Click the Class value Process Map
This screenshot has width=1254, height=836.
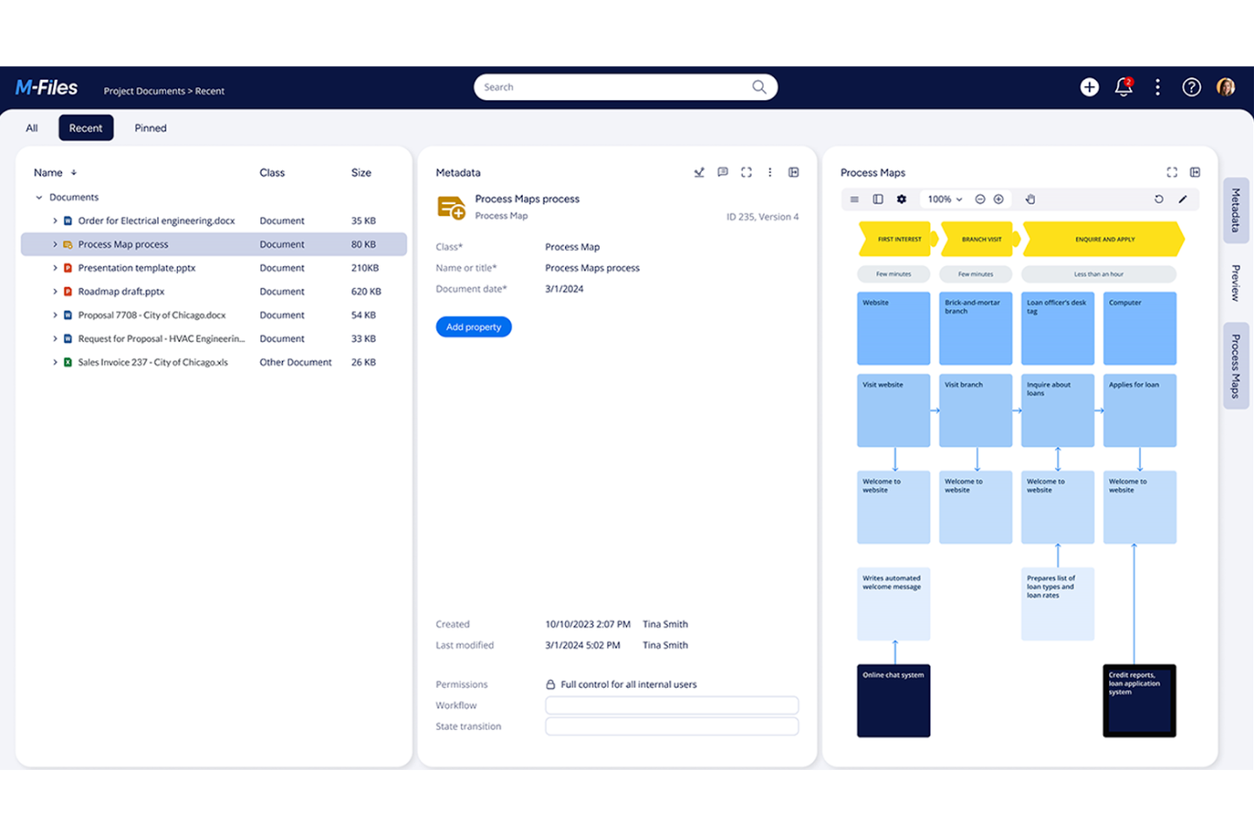(x=572, y=247)
